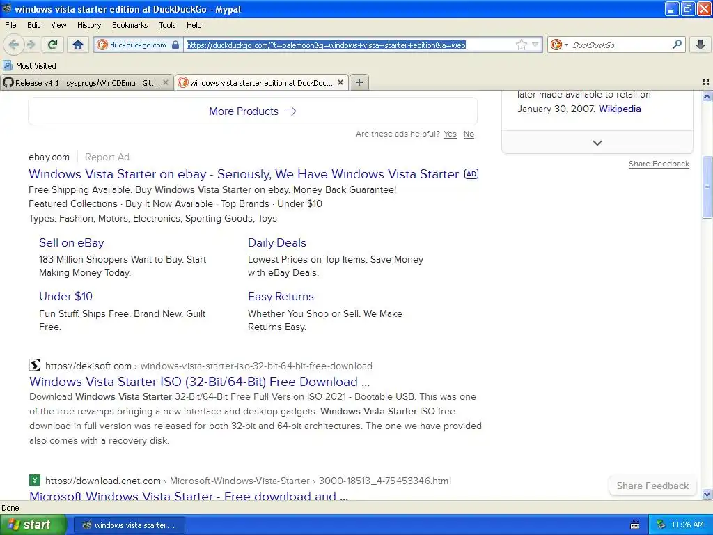
Task: Click the dekisoft.com favicon
Action: [35, 365]
